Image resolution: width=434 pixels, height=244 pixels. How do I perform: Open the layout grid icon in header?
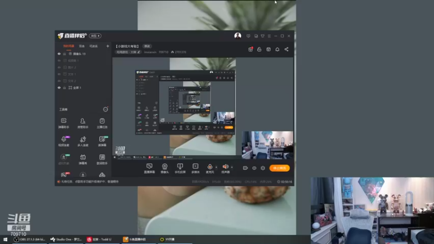click(x=269, y=49)
